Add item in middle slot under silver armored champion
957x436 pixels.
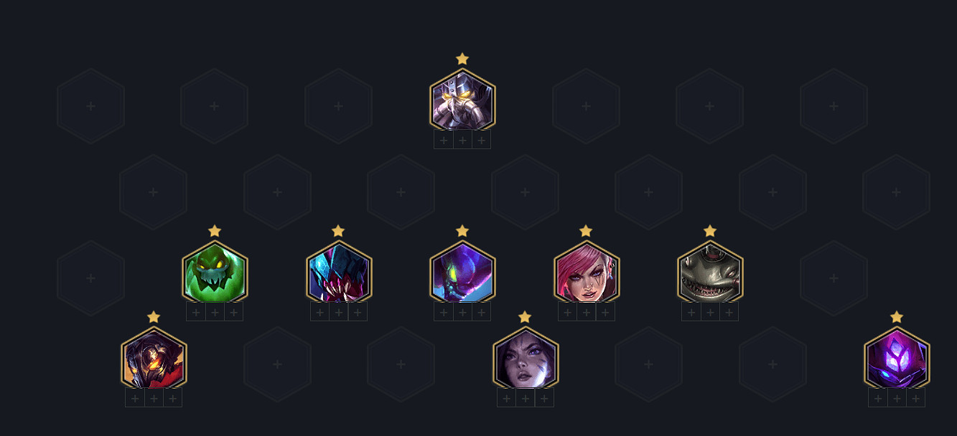click(x=462, y=140)
